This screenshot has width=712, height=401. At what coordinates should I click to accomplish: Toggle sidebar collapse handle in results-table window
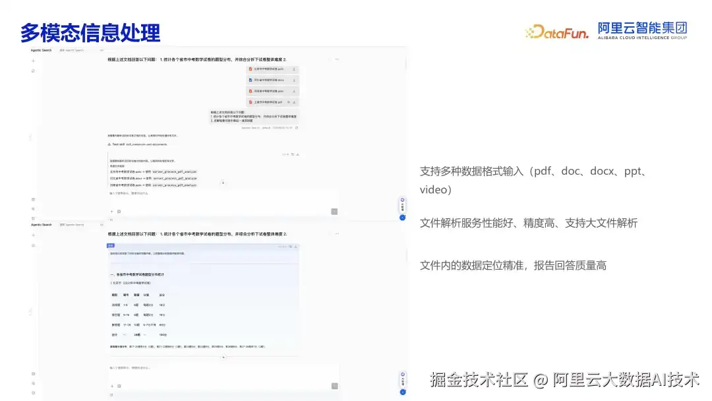click(x=30, y=312)
